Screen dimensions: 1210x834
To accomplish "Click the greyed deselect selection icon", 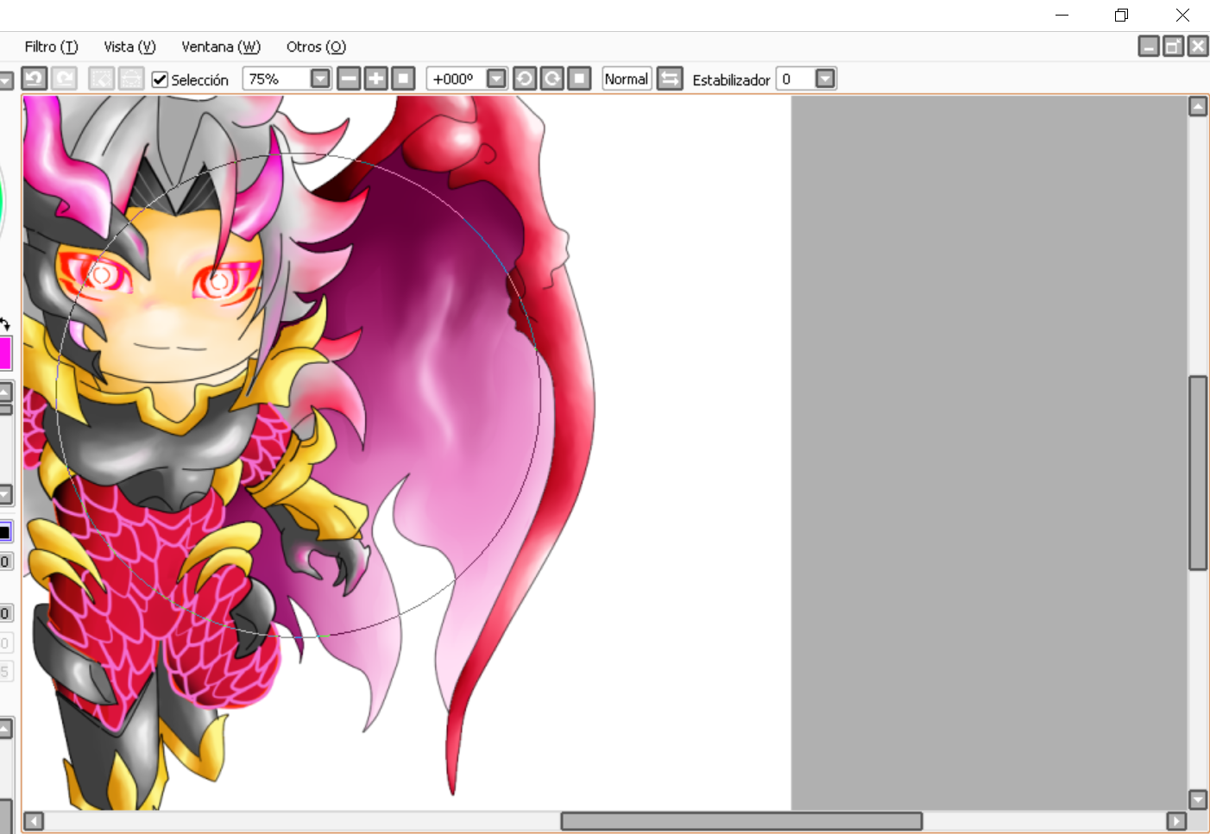I will 101,78.
